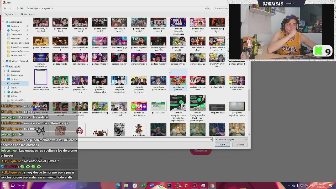Collapse the Acceso rápido tree node
This screenshot has height=189, width=336.
3,22
